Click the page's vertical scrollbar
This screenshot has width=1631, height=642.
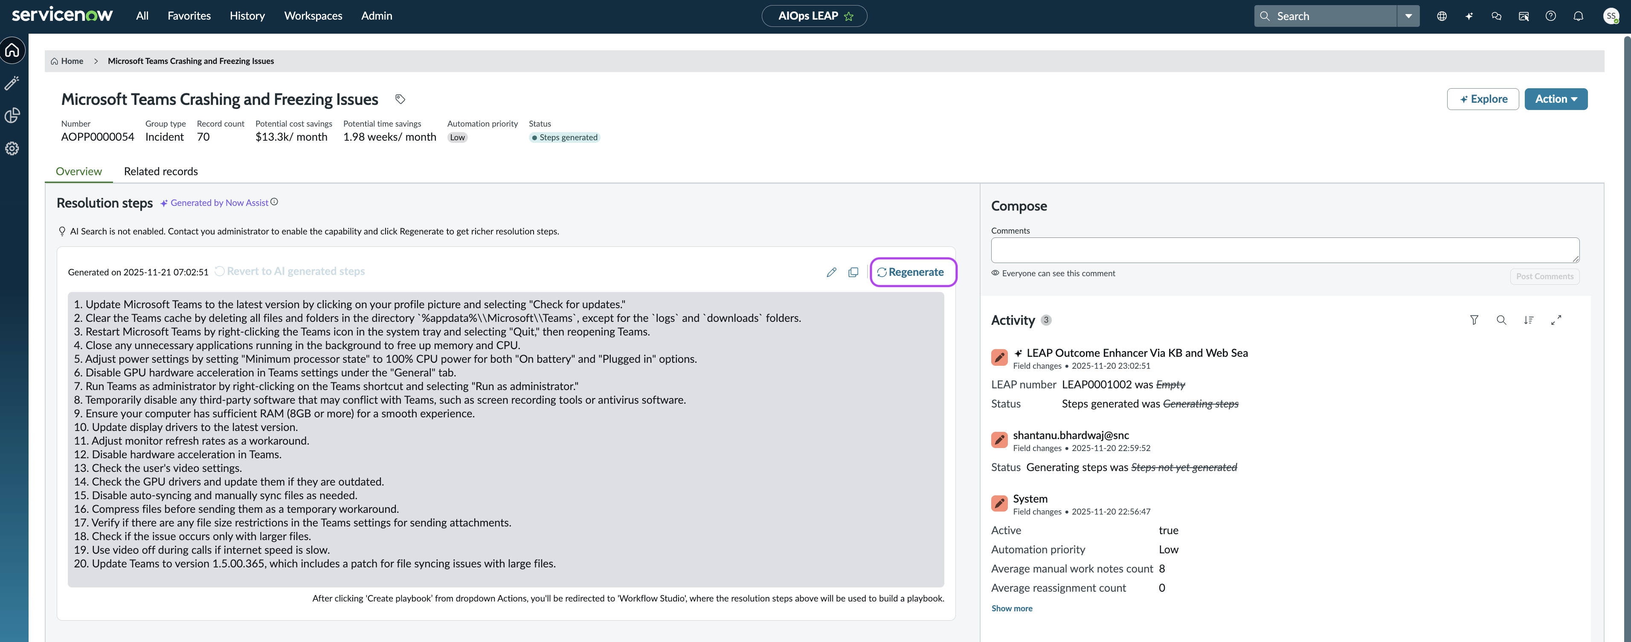point(1627,338)
